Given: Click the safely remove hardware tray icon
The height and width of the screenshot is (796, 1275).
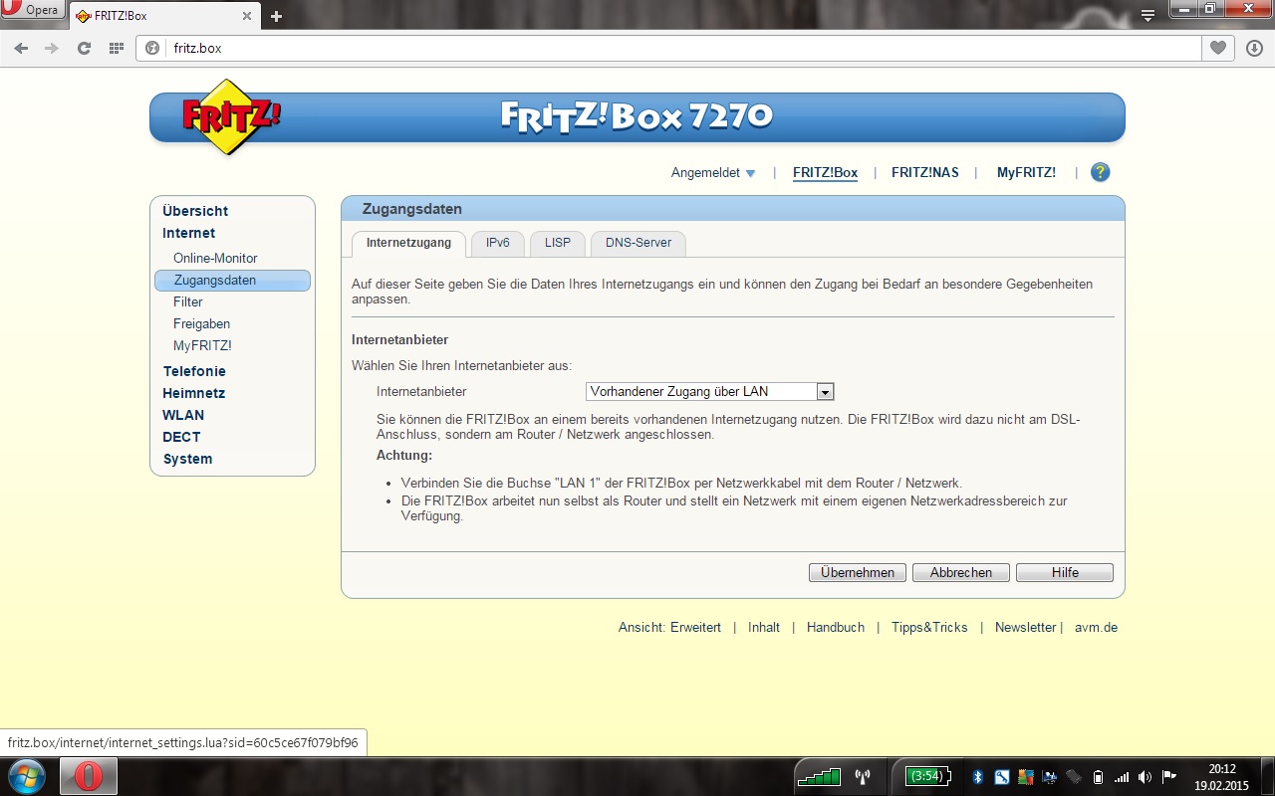Looking at the screenshot, I should pos(1074,777).
